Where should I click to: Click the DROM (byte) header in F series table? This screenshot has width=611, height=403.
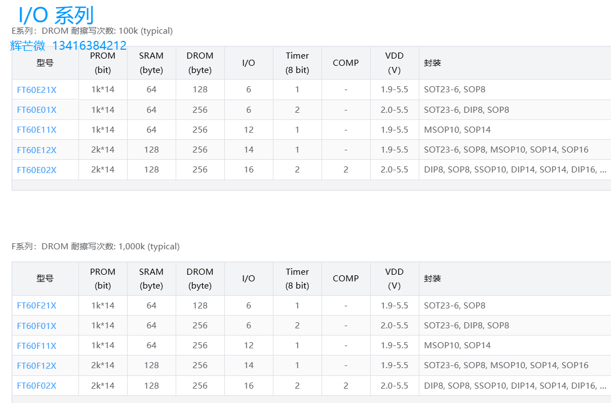[x=200, y=279]
